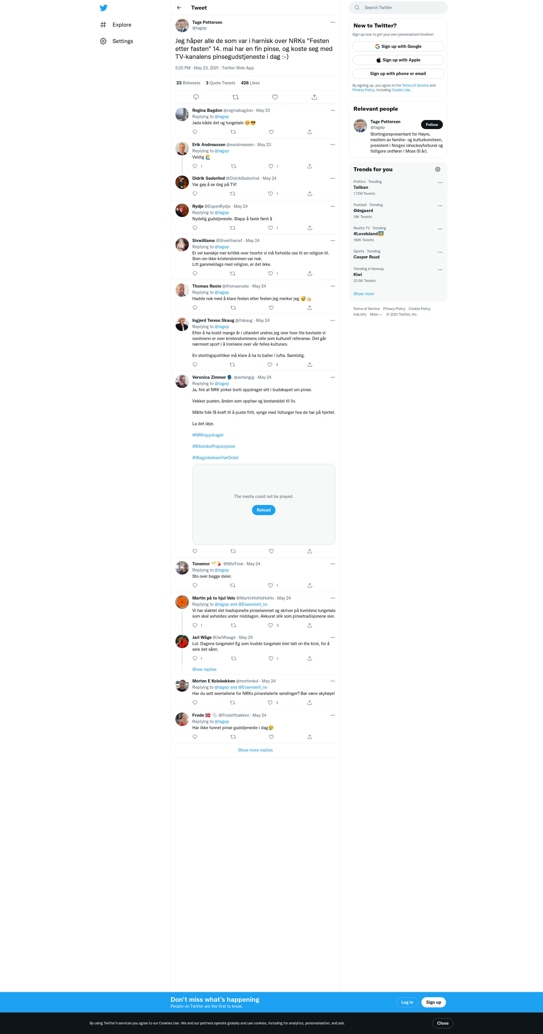Image resolution: width=543 pixels, height=1034 pixels.
Task: Open Trends for you settings gear
Action: pyautogui.click(x=438, y=169)
